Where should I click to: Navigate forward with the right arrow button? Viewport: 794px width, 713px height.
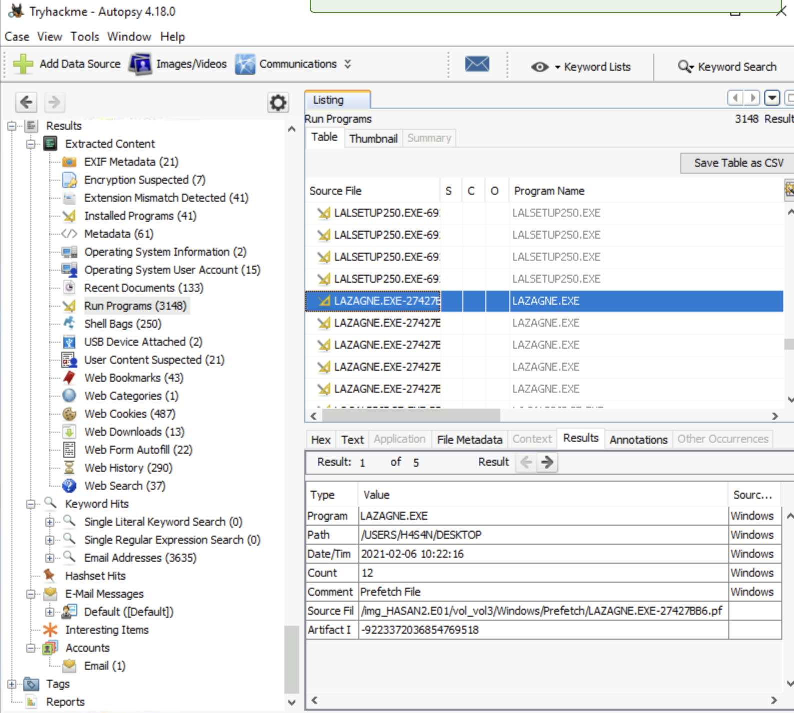point(54,102)
